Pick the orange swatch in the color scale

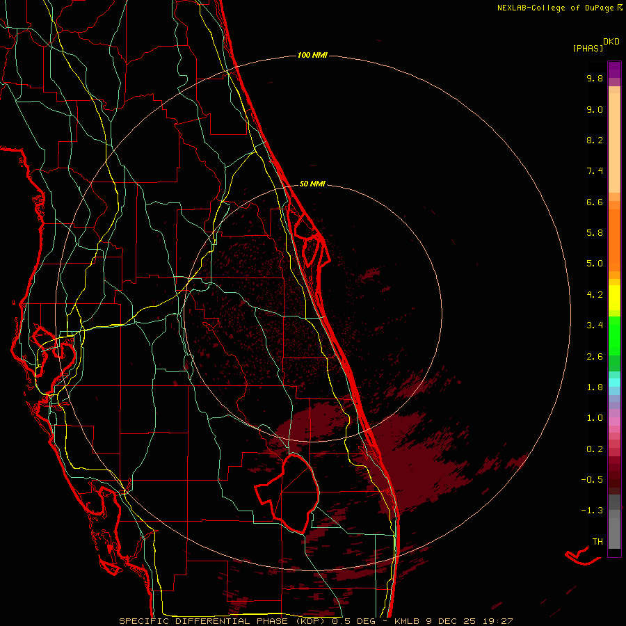[614, 240]
